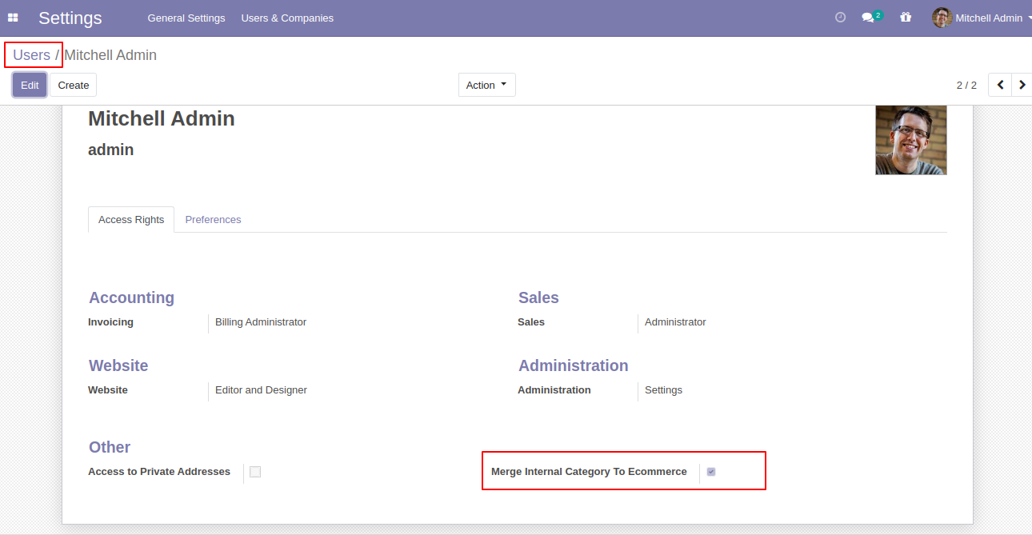Image resolution: width=1032 pixels, height=535 pixels.
Task: Open the conversations chat bubble icon
Action: click(869, 18)
